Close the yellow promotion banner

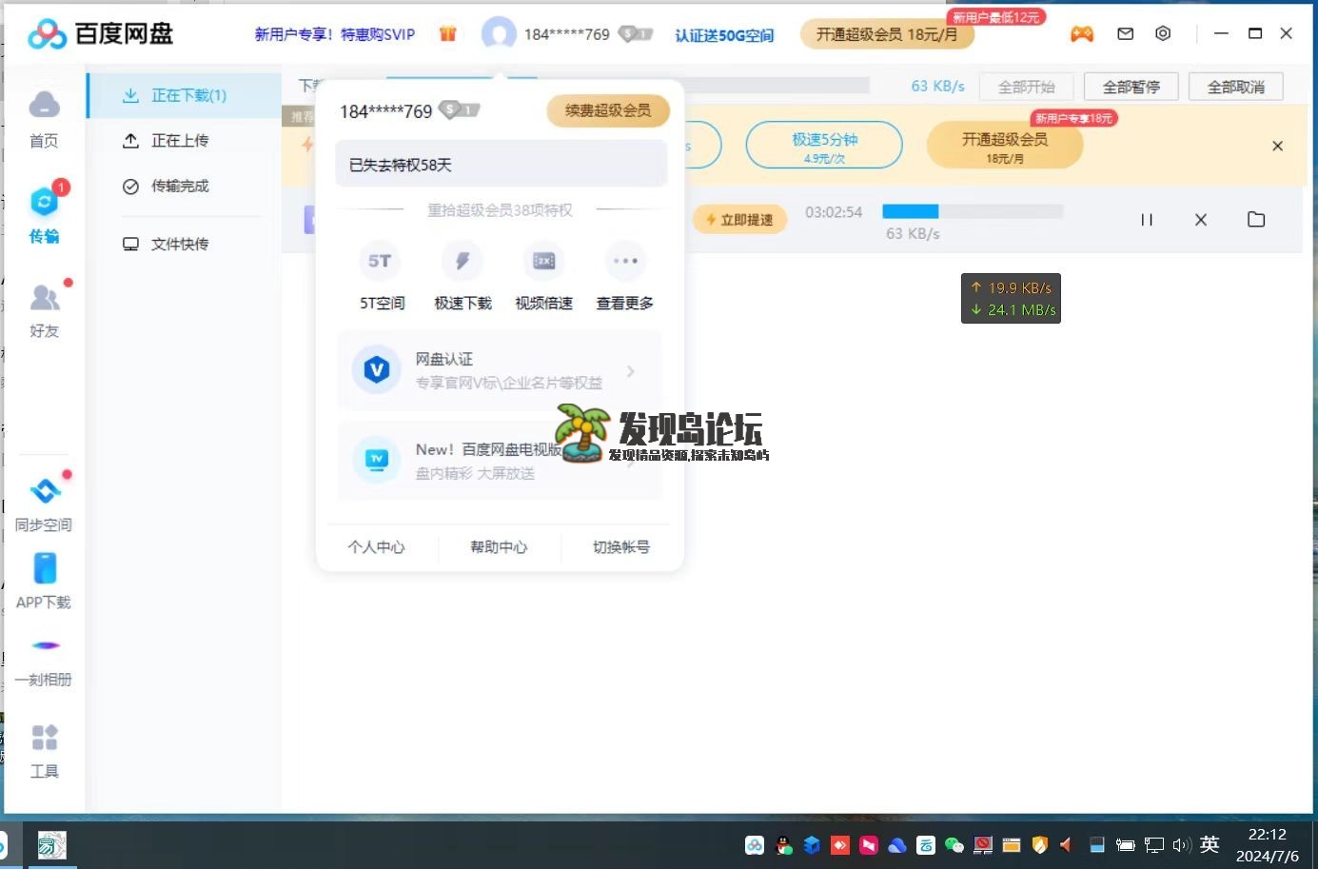pos(1278,147)
